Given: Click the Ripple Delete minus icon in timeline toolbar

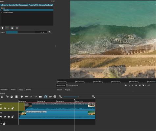Looking at the screenshot, I should click(26, 97).
